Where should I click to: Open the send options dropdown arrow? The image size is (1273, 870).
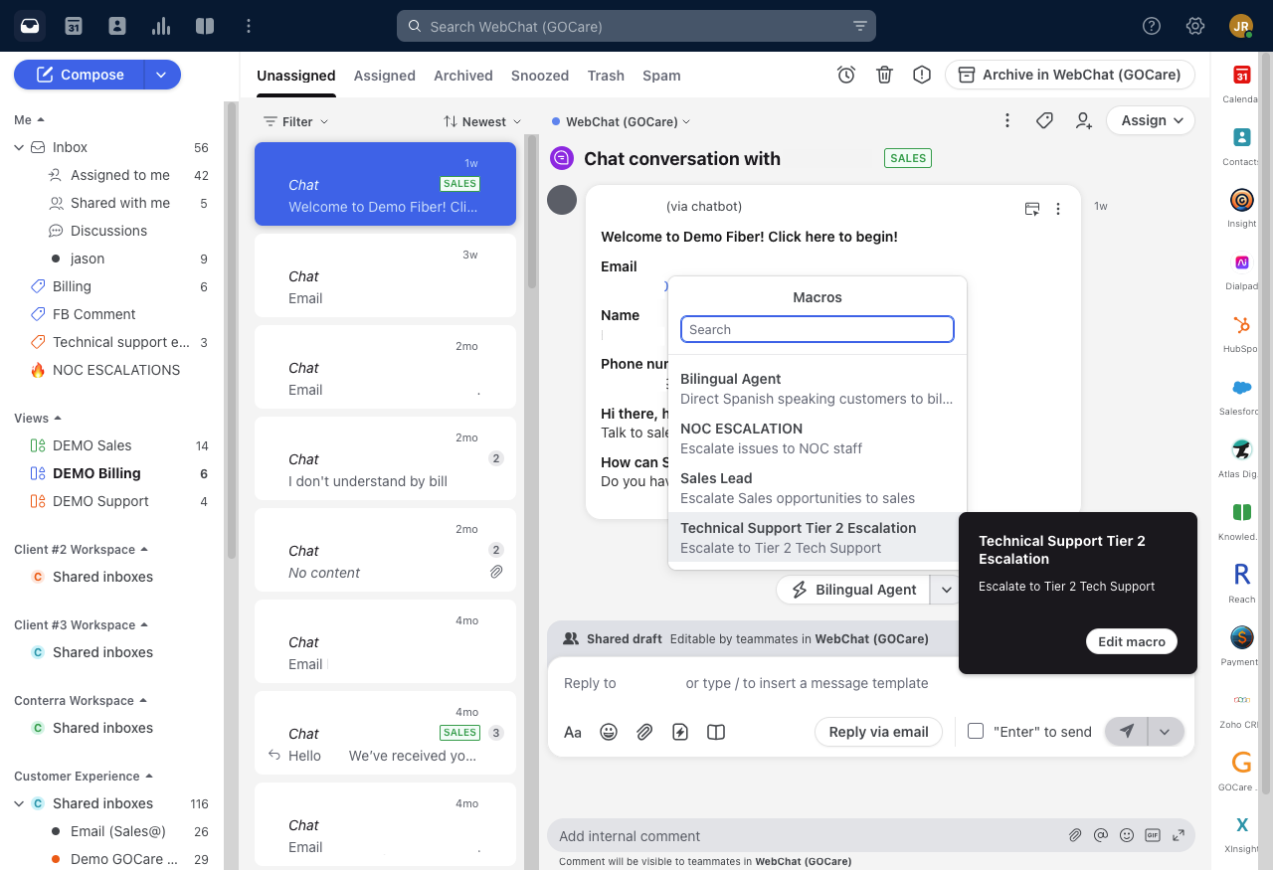click(1165, 731)
